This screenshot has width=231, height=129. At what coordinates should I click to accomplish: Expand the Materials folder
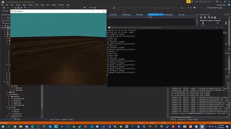(9, 96)
